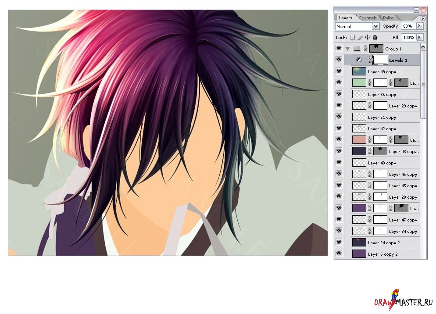The width and height of the screenshot is (436, 314).
Task: Click the layers list scrollbar thumb
Action: point(423,85)
